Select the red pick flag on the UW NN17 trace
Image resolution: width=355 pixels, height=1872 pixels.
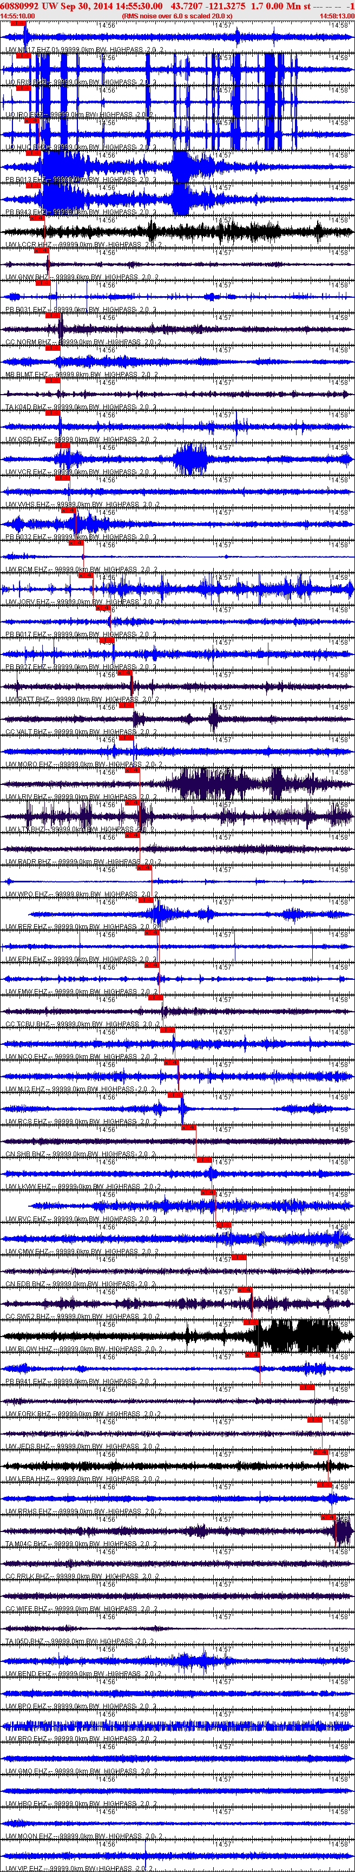tap(17, 23)
